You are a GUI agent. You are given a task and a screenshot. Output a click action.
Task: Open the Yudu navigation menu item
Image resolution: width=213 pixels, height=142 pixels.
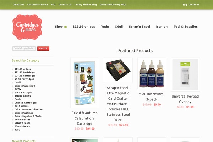coord(105,27)
